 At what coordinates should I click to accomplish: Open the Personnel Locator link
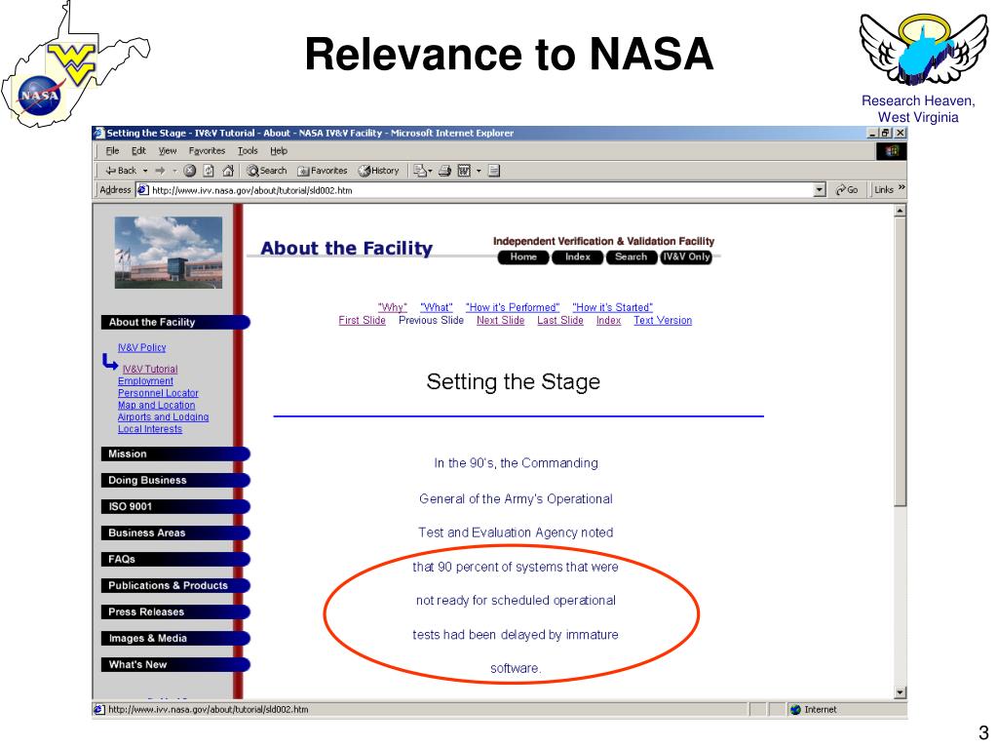pos(158,393)
